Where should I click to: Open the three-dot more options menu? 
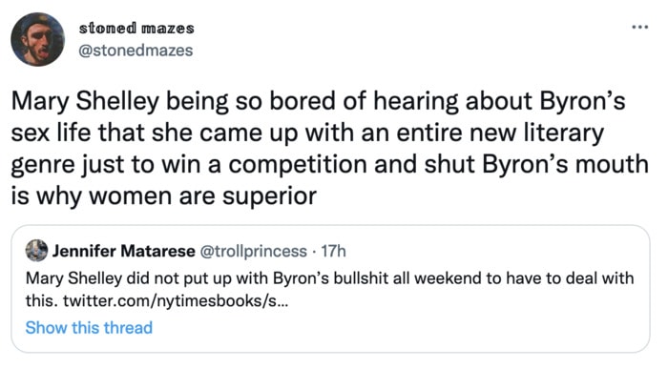640,28
